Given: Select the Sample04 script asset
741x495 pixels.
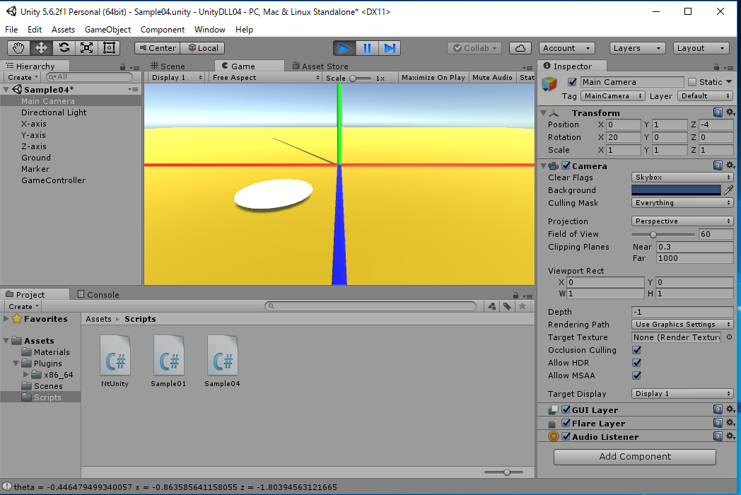Looking at the screenshot, I should [223, 362].
